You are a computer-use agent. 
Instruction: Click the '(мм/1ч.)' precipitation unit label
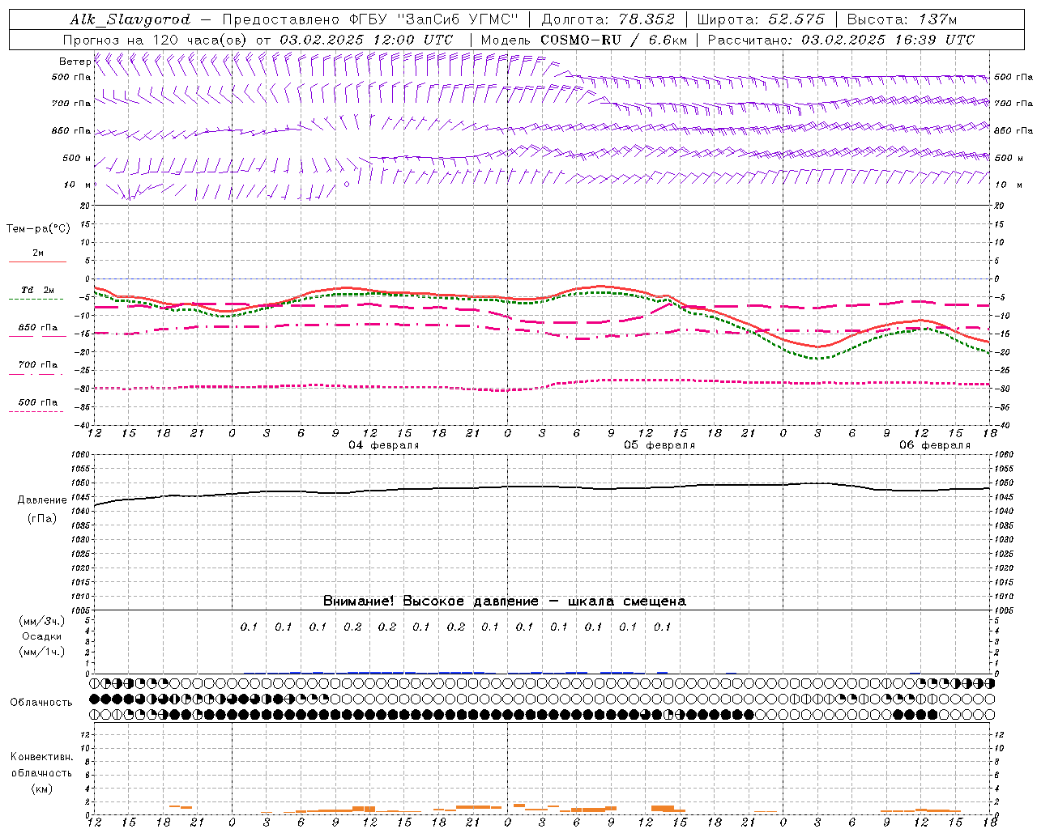point(41,652)
